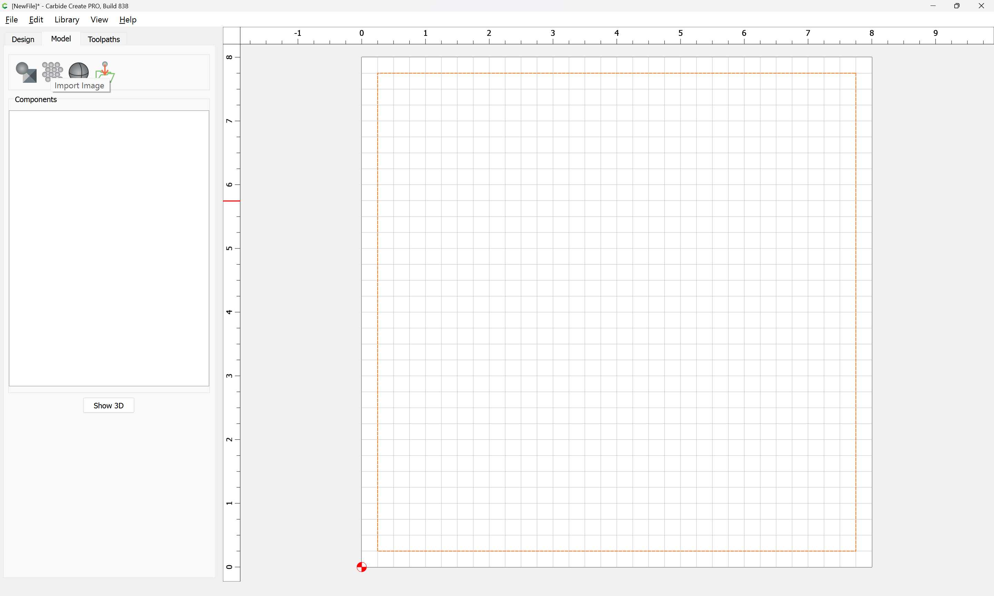Click the sphere and pyramid shape icon
994x596 pixels.
[x=26, y=72]
